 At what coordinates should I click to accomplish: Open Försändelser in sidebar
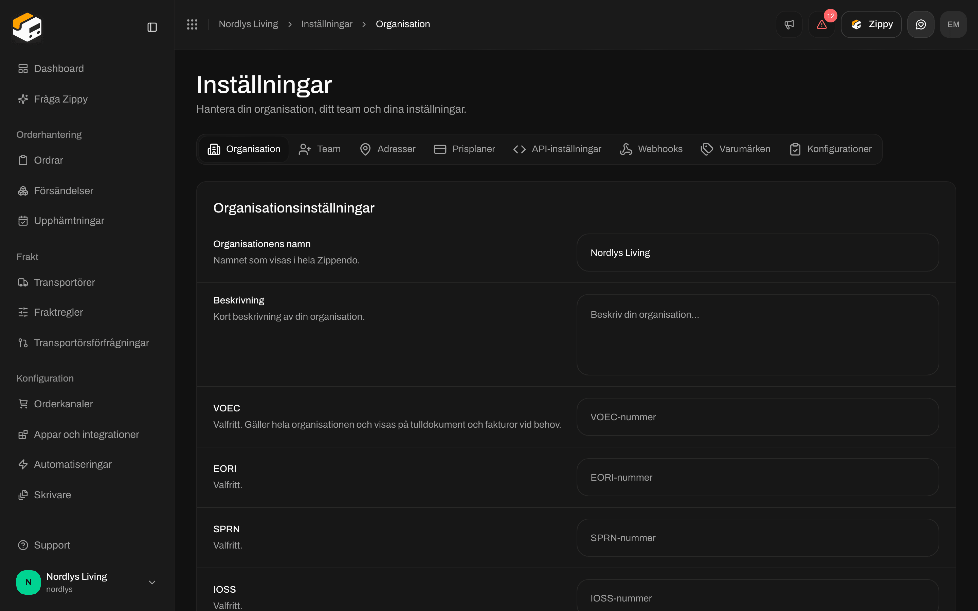click(87, 191)
